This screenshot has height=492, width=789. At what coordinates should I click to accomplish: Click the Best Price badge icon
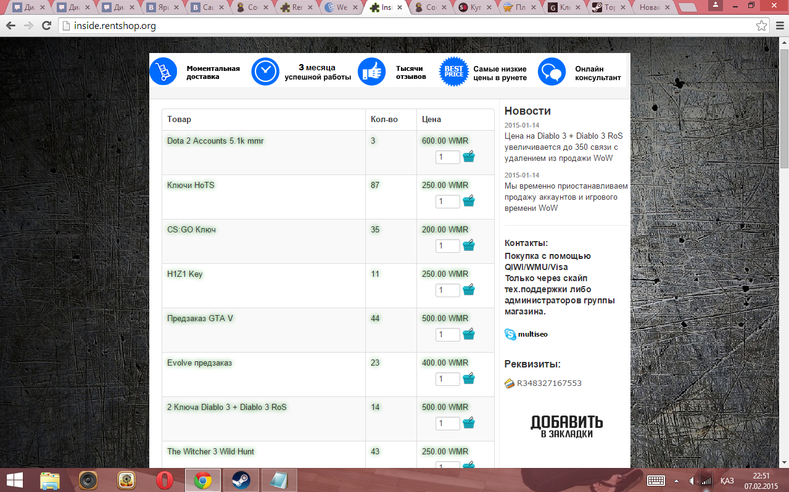pyautogui.click(x=454, y=72)
